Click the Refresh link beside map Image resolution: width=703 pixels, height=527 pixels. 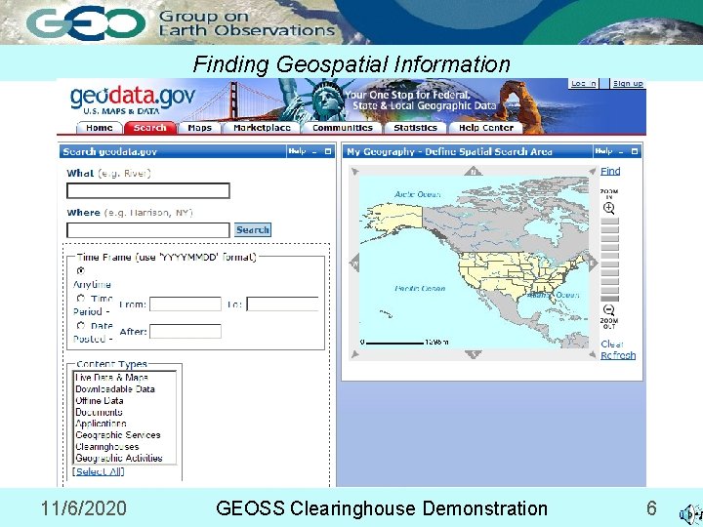[x=618, y=355]
